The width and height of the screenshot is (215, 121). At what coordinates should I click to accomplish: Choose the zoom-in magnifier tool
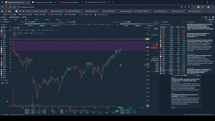[10, 56]
